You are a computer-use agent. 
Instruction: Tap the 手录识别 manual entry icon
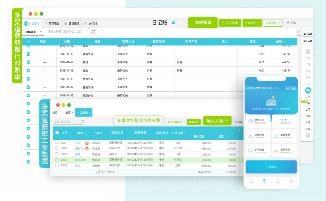[250, 151]
